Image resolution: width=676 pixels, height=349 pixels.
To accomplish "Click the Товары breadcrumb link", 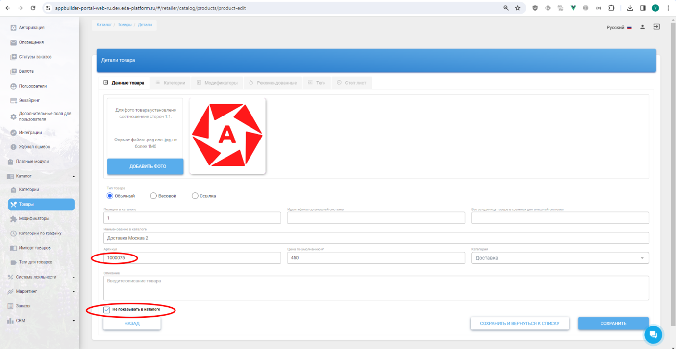I will 125,25.
